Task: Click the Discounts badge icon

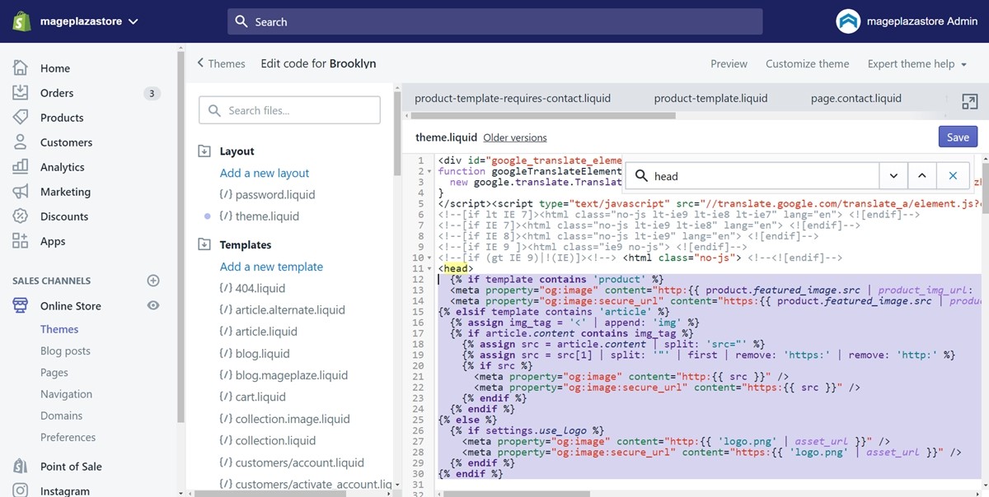Action: pos(21,216)
